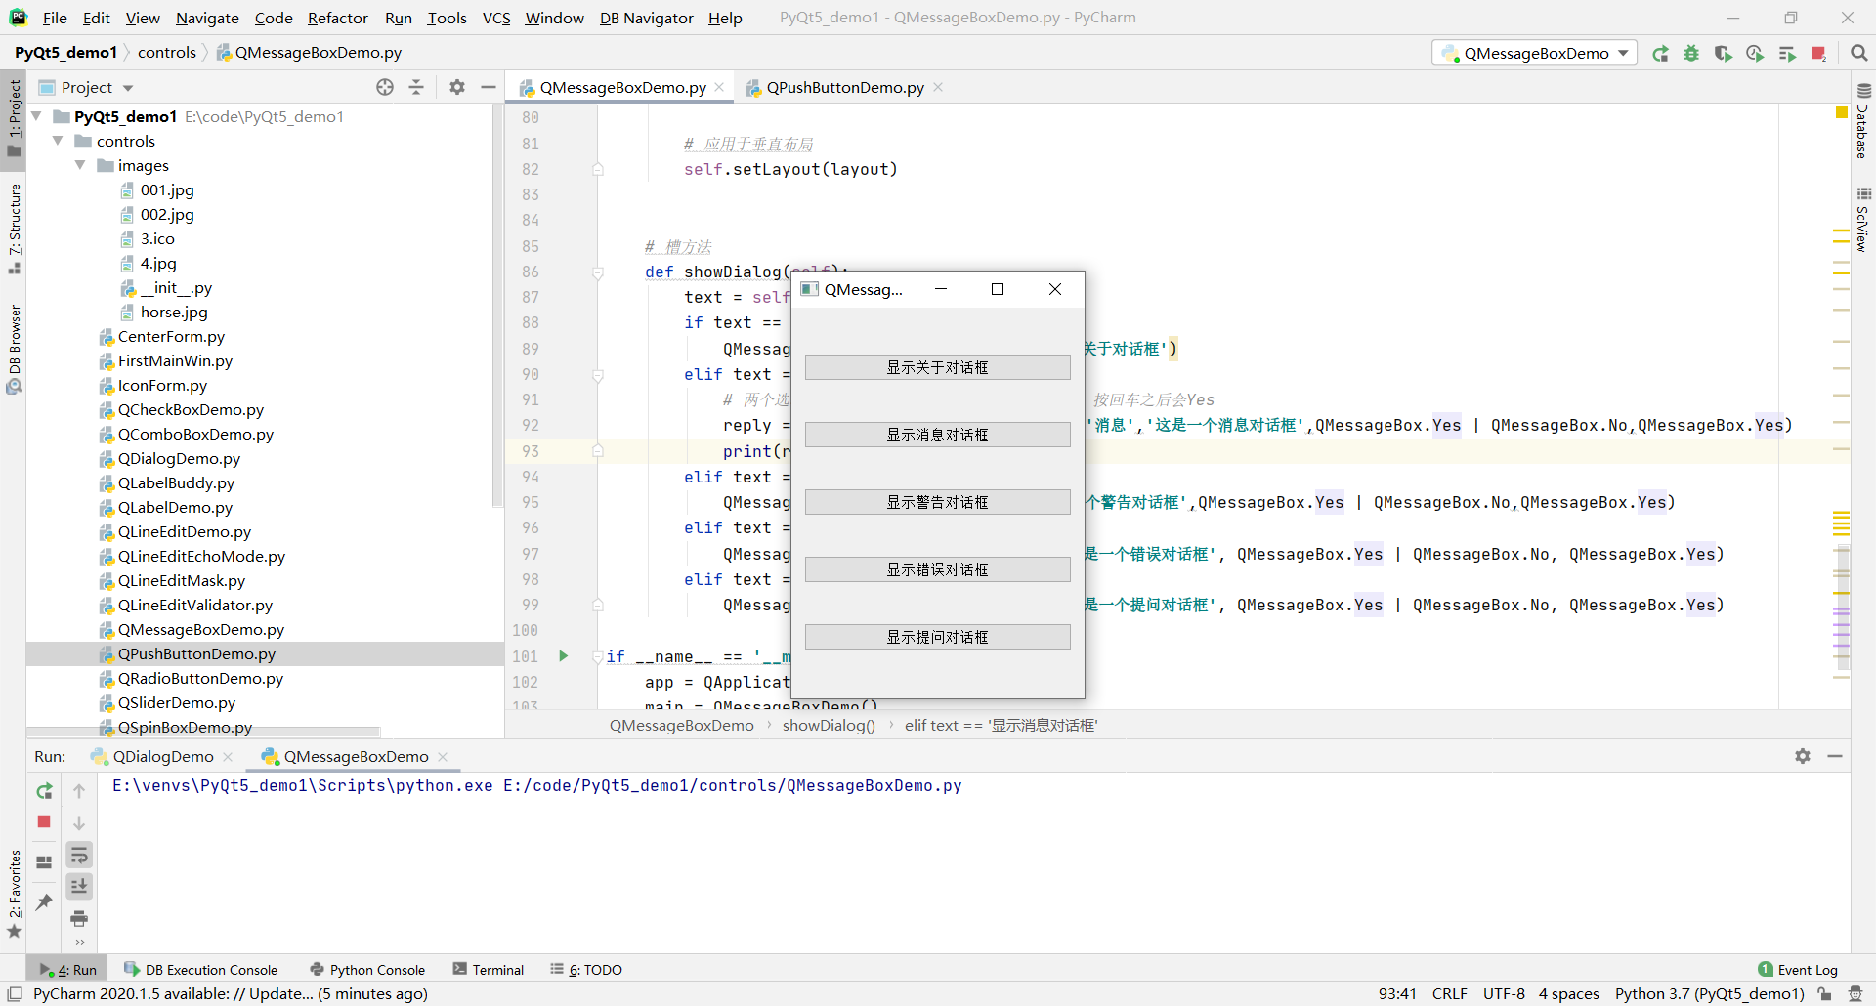Open Project panel settings gear
Image resolution: width=1876 pixels, height=1006 pixels.
457,88
